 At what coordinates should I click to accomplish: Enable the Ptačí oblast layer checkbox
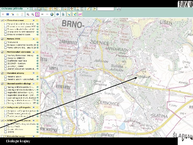[6, 42]
